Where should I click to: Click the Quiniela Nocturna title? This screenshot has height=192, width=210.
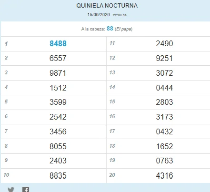(107, 6)
